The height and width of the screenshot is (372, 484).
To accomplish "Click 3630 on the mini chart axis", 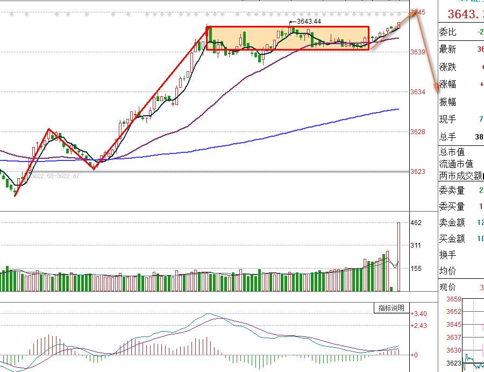I will click(454, 350).
